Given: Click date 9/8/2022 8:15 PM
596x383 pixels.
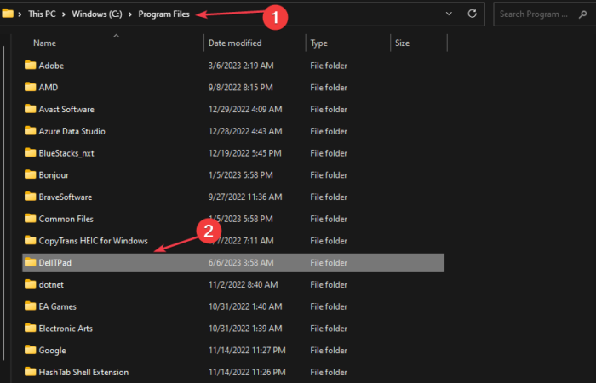Looking at the screenshot, I should click(x=241, y=88).
